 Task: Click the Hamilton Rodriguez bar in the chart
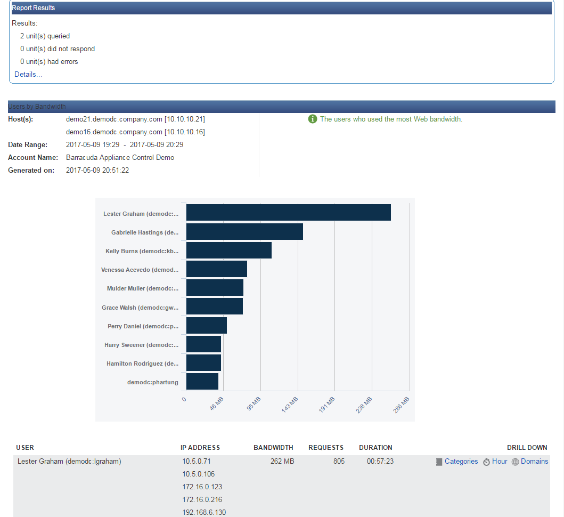(203, 363)
